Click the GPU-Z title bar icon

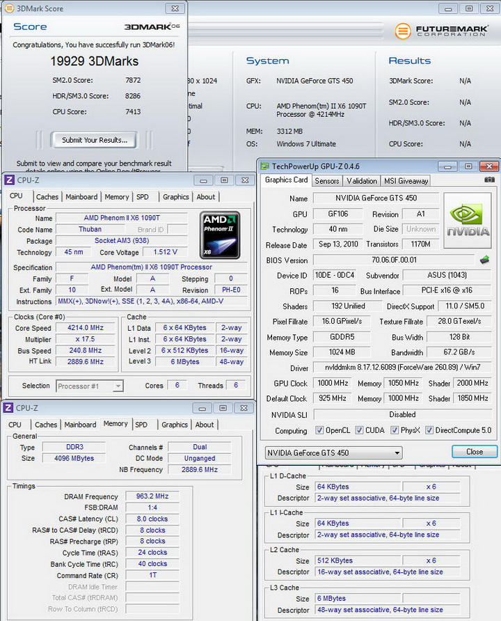click(264, 166)
